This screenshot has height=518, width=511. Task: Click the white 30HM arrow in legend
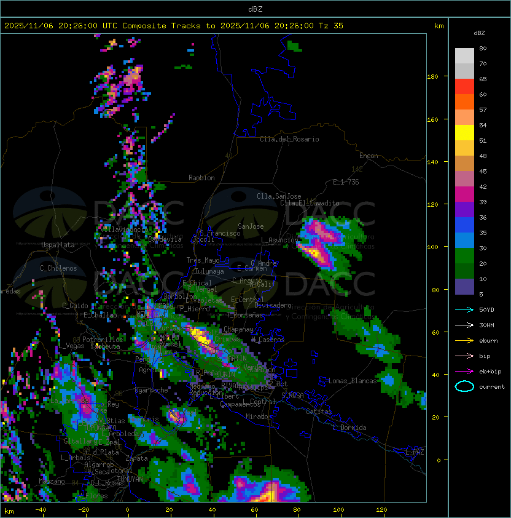[464, 325]
